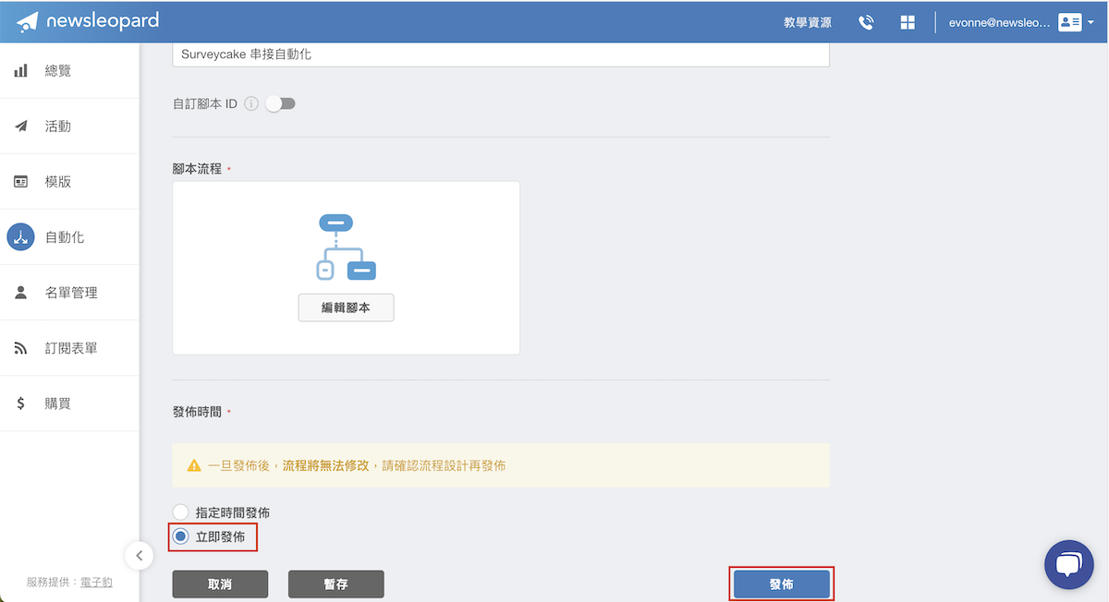Click the 自訂腳本 ID info icon
Screen dimensions: 1109x602
(251, 104)
